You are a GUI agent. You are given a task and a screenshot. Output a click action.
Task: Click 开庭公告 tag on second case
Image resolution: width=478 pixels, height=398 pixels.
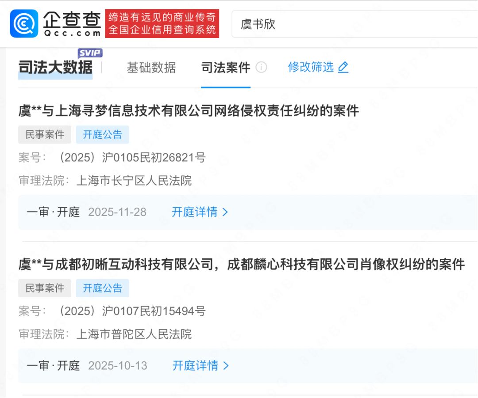102,288
